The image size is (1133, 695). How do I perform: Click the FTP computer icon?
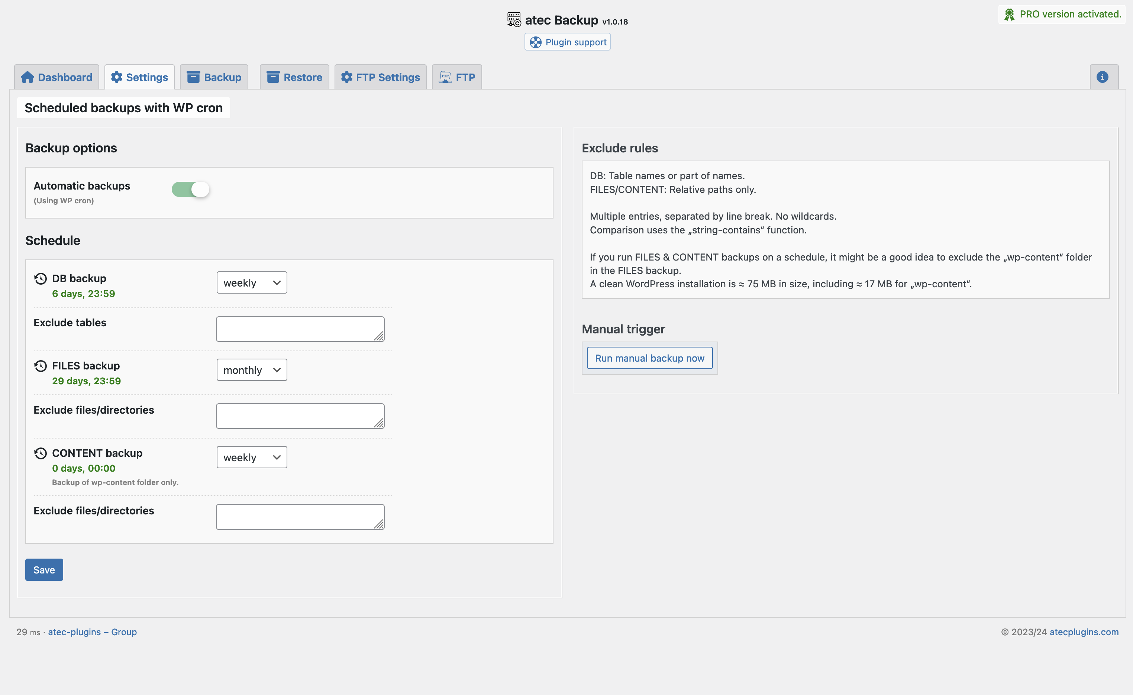(445, 77)
